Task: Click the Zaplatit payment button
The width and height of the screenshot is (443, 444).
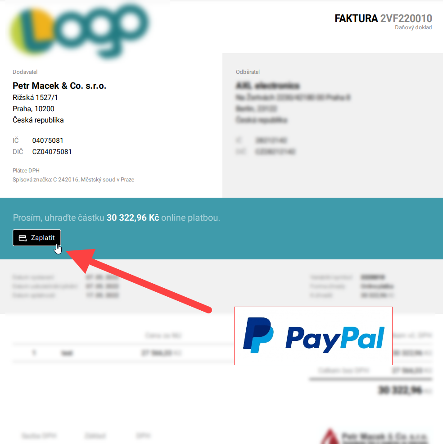Action: (x=37, y=238)
